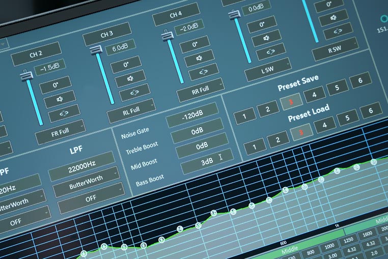Load preset 6 under Preset Load
388x259 pixels.
tap(371, 110)
